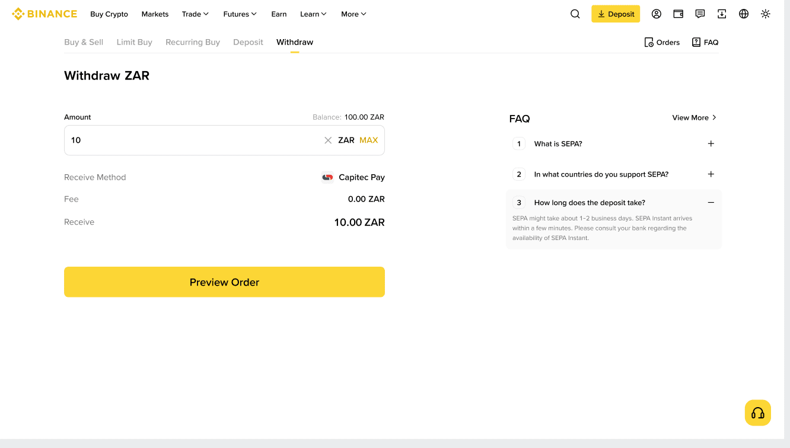Screen dimensions: 790x448
Task: Switch to the Recurring Buy tab
Action: pyautogui.click(x=193, y=42)
